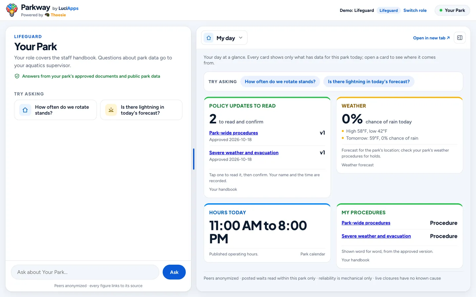Click the chevron next to My day
Image resolution: width=476 pixels, height=297 pixels.
click(x=241, y=38)
